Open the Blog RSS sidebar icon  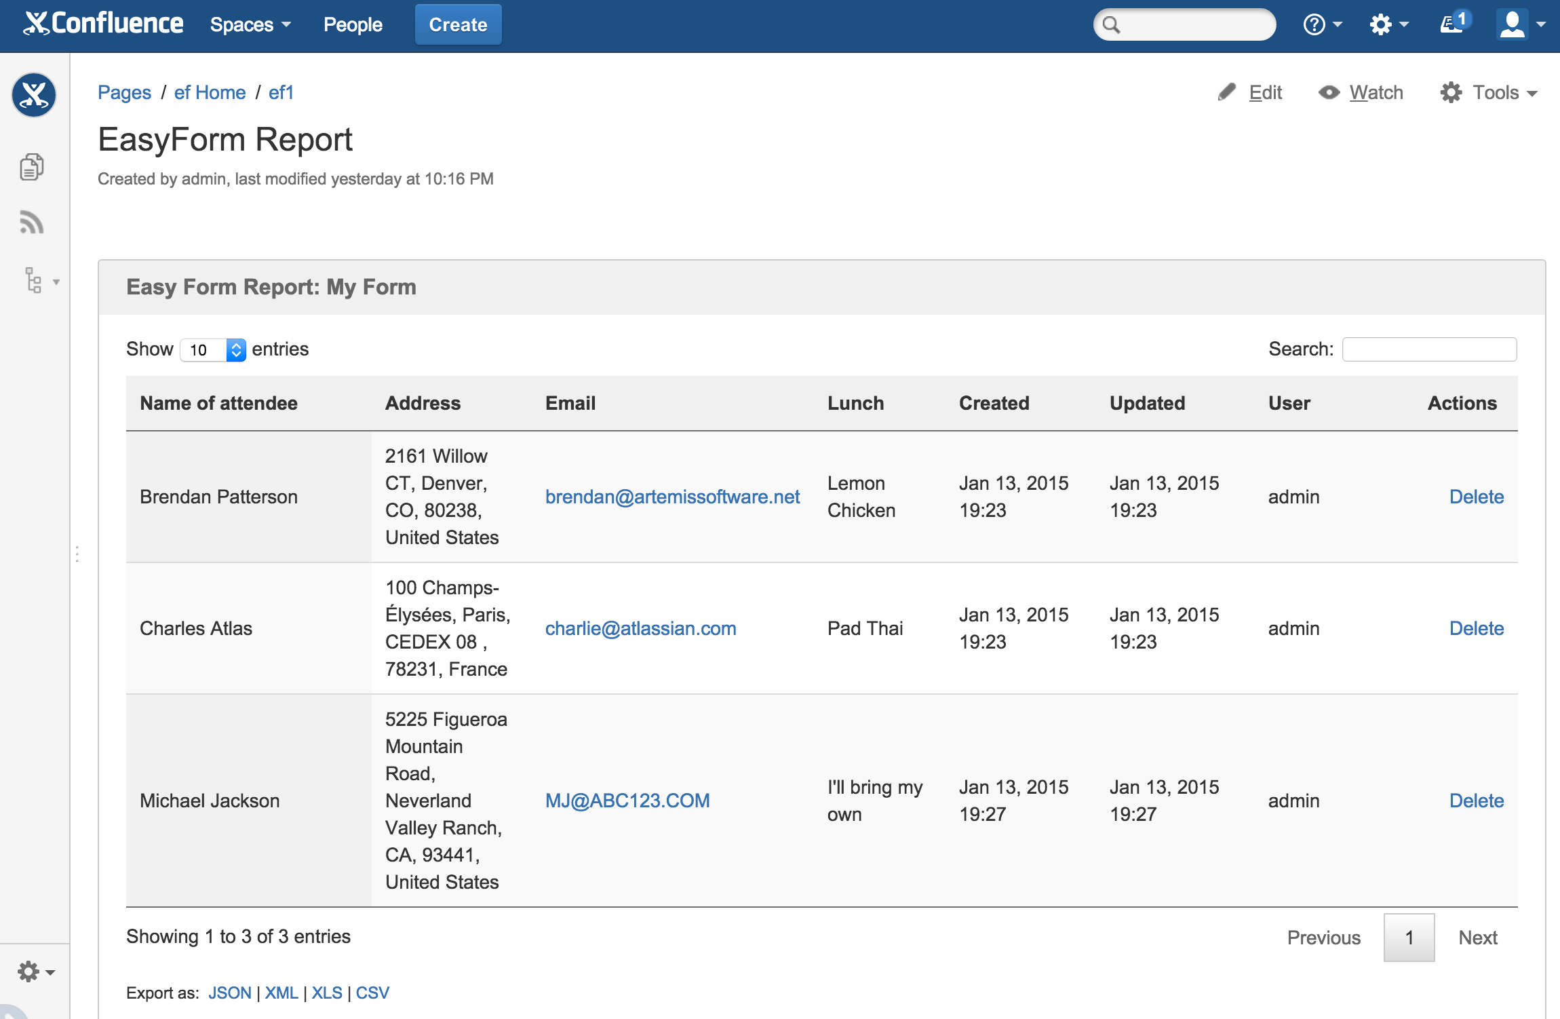coord(31,223)
